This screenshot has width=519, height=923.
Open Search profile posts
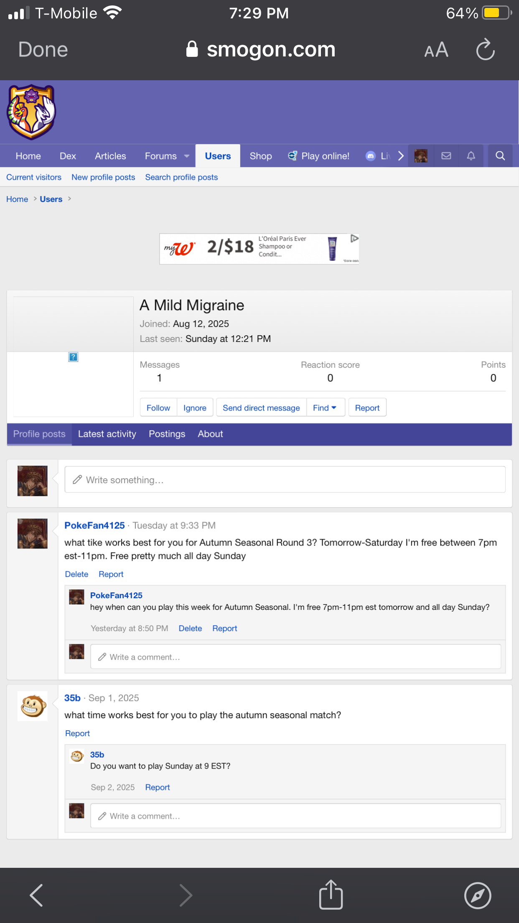click(181, 177)
